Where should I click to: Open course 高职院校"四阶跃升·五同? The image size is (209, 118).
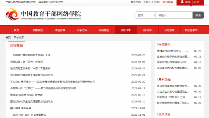[172, 97]
